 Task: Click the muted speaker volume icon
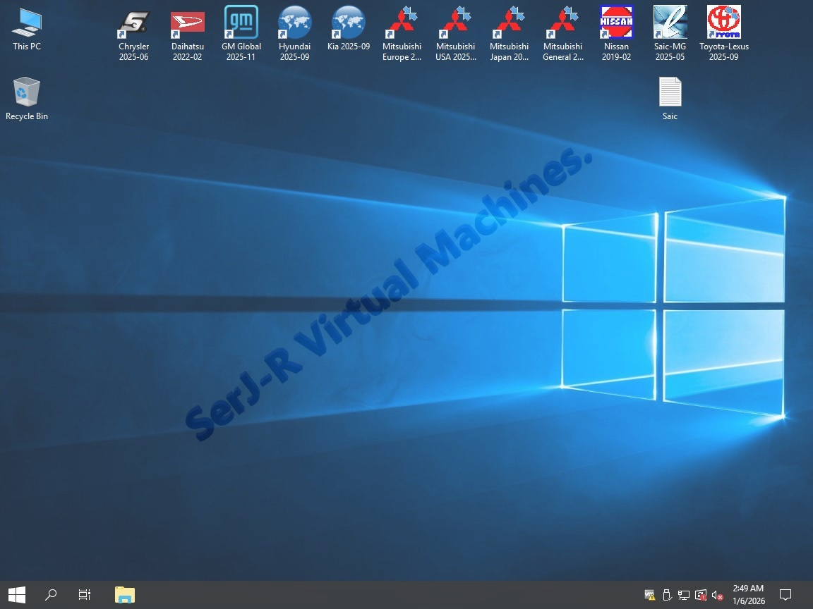click(x=717, y=596)
